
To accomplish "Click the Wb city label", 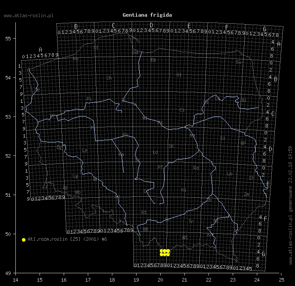I will click(x=78, y=192).
